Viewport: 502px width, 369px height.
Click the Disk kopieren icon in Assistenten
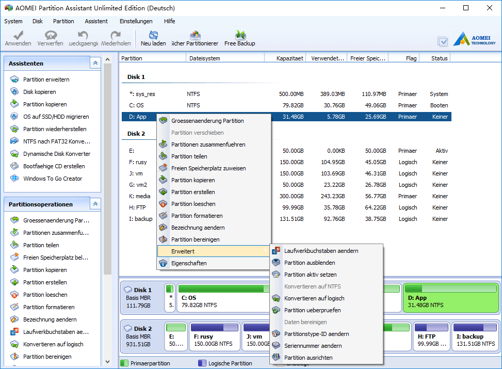14,92
